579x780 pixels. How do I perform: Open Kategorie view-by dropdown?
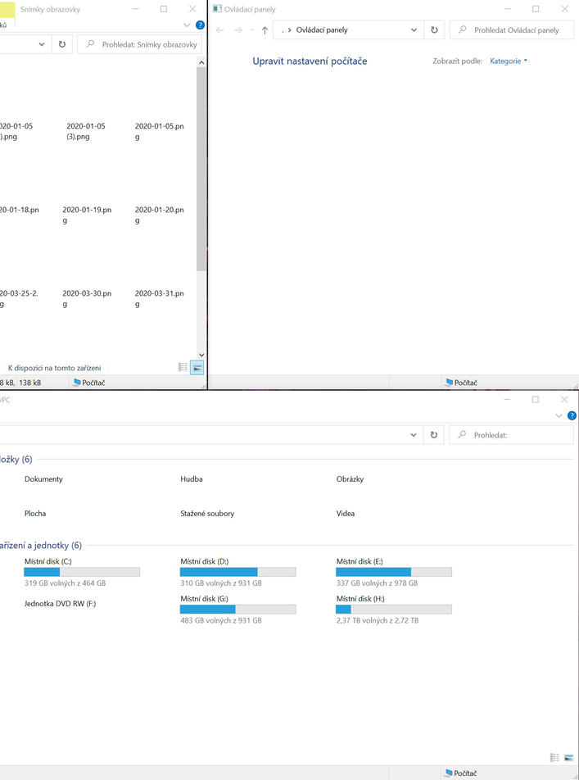click(x=509, y=61)
